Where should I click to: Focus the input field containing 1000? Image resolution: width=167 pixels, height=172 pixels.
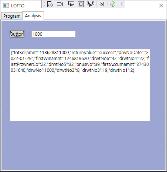tap(54, 34)
